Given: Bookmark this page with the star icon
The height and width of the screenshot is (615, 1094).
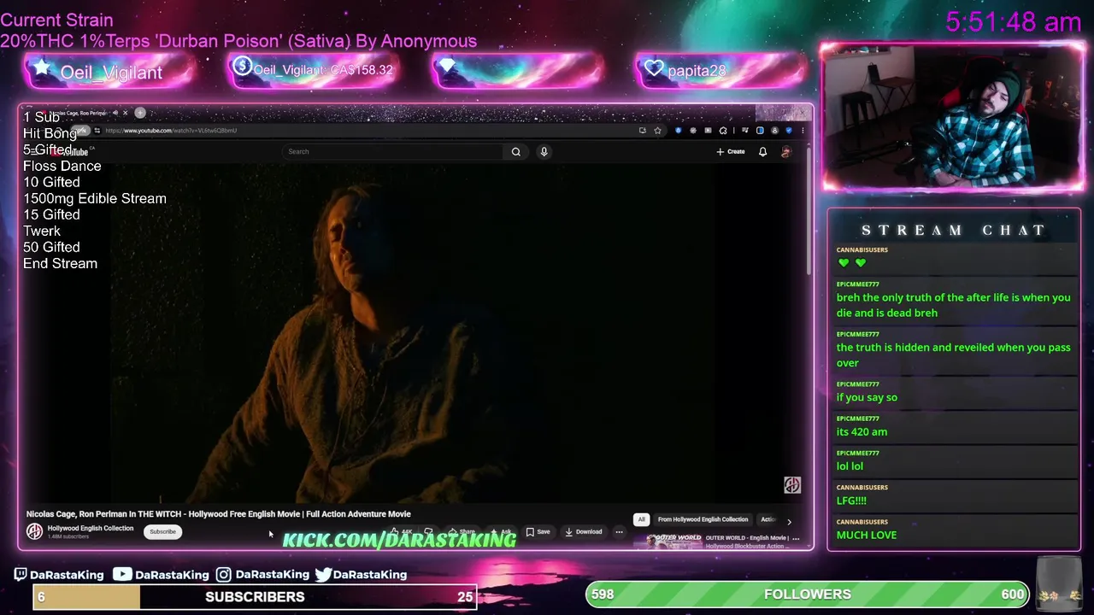Looking at the screenshot, I should [x=657, y=131].
